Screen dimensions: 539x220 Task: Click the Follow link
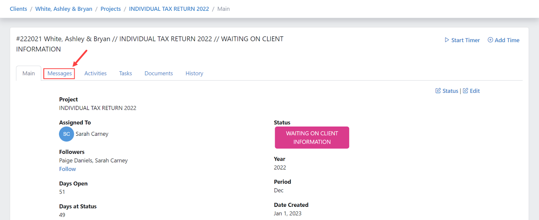(67, 169)
